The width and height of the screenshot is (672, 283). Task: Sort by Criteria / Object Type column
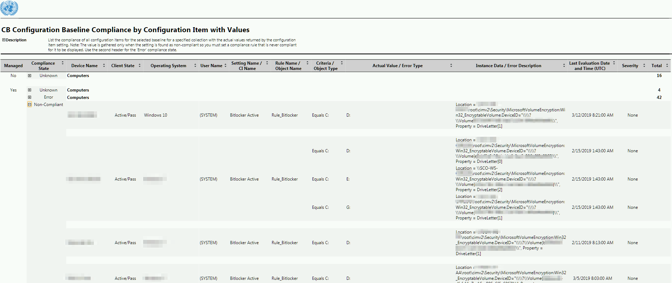[341, 63]
